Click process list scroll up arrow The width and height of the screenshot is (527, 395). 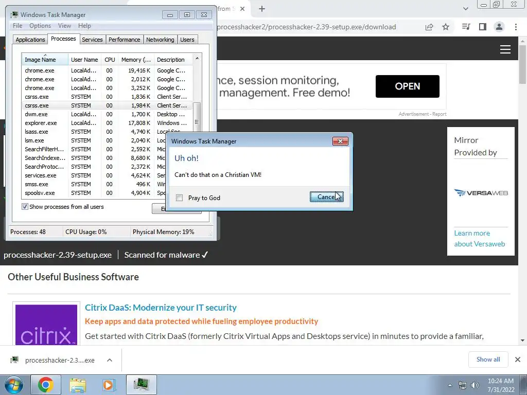(x=197, y=58)
